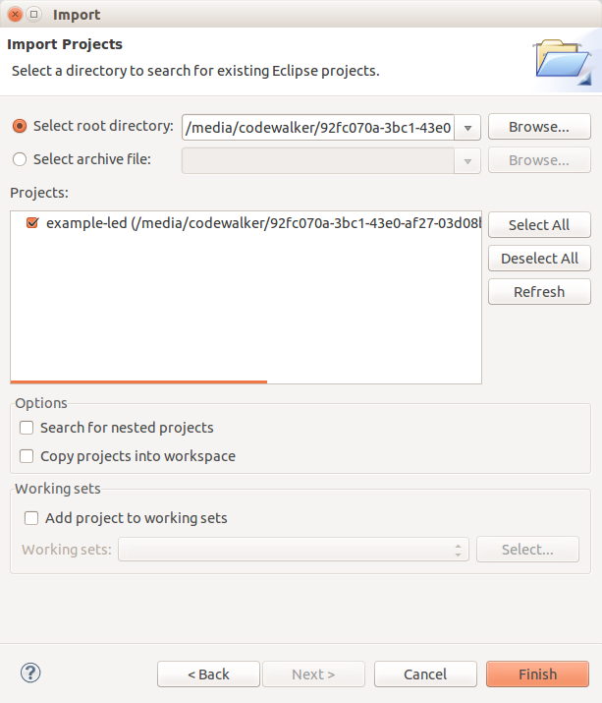
Task: Close the Import dialog window
Action: (16, 15)
